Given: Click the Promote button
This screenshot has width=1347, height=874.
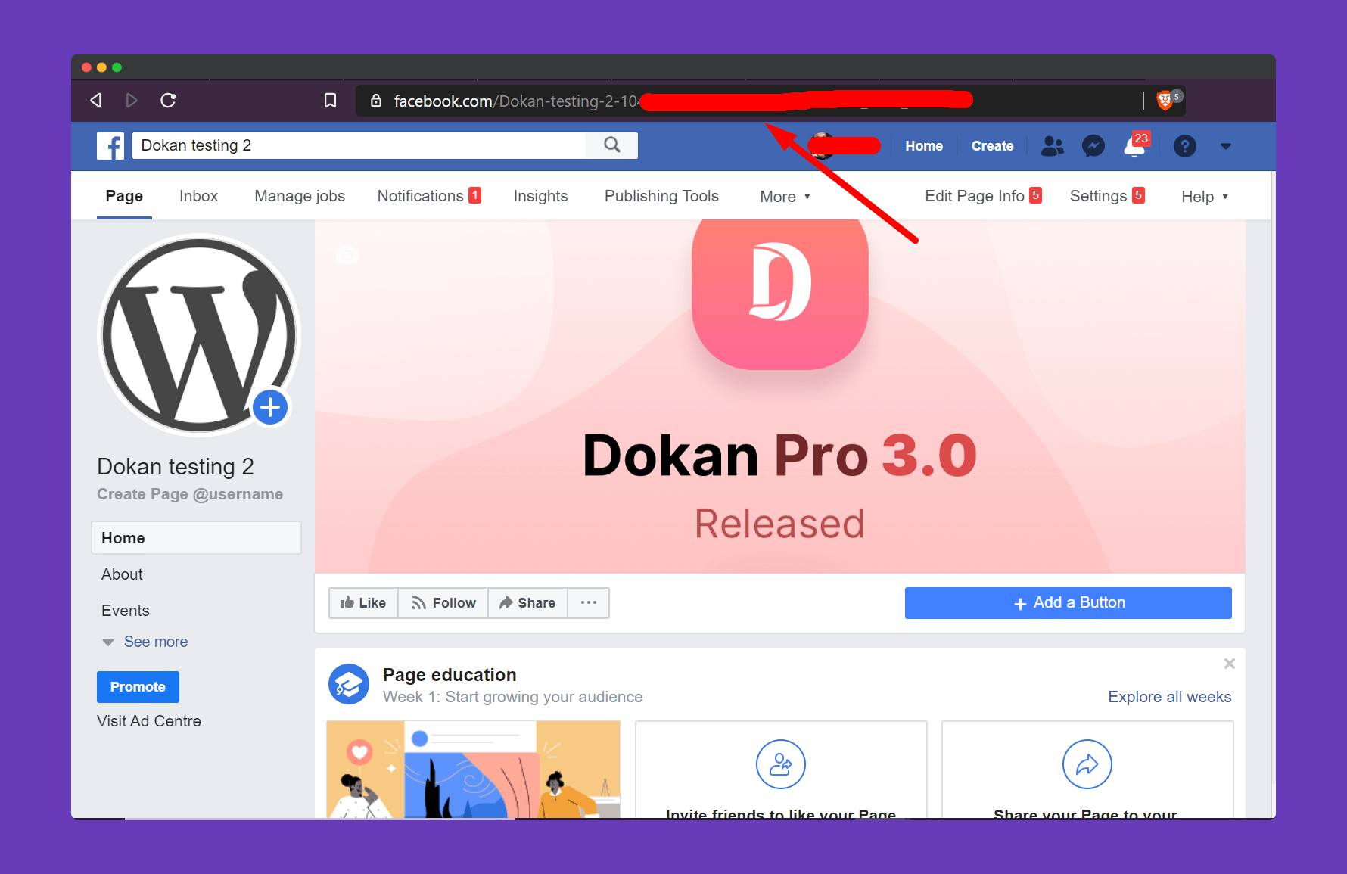Looking at the screenshot, I should pos(138,686).
